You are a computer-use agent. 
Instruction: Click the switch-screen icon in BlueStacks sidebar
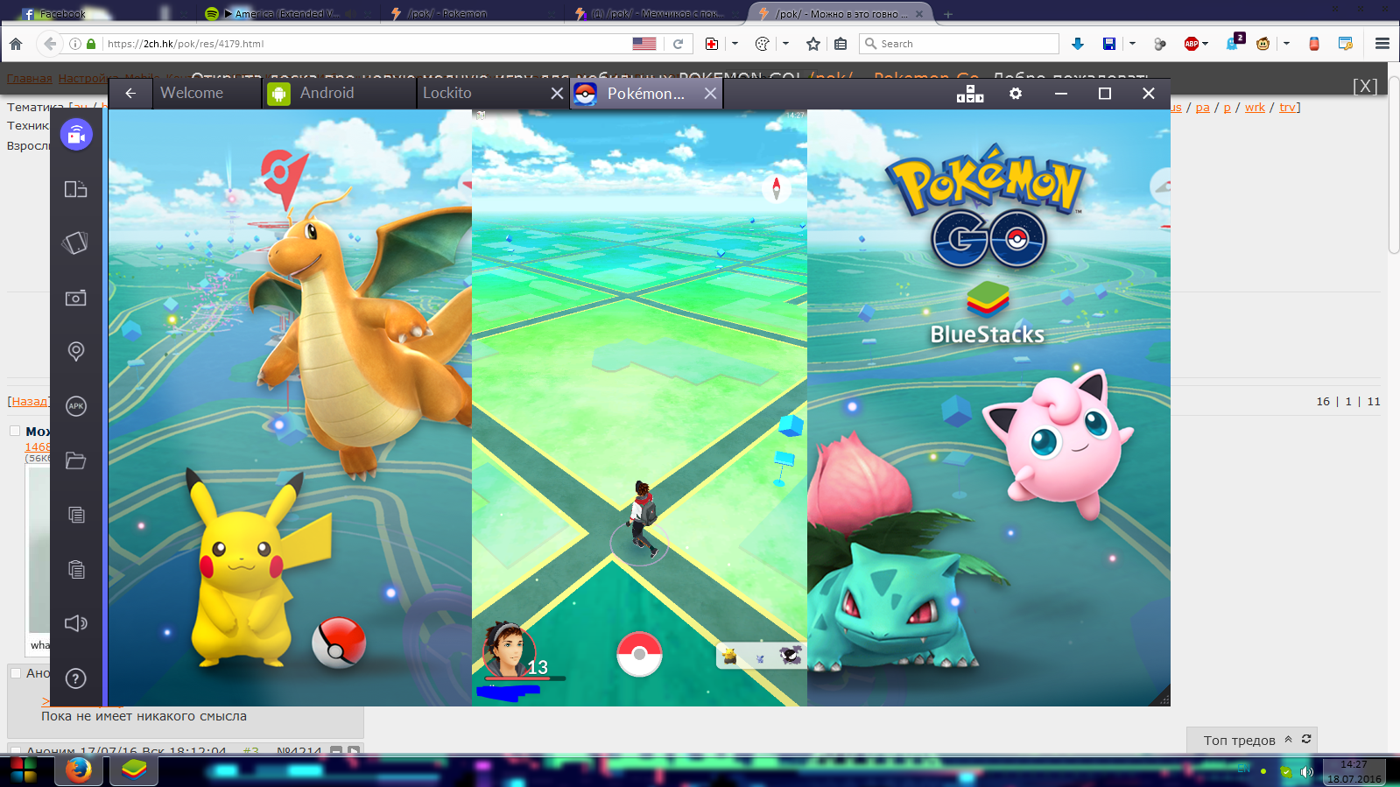[x=76, y=189]
